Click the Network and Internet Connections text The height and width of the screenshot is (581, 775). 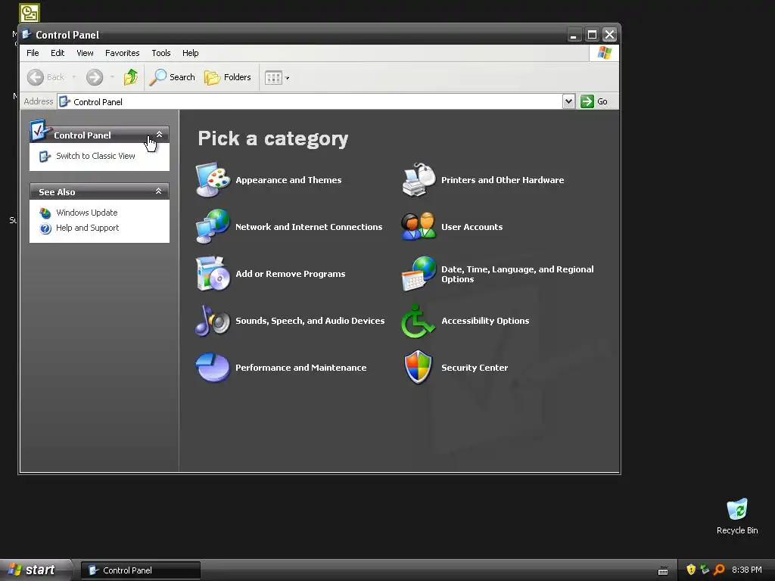pos(309,227)
